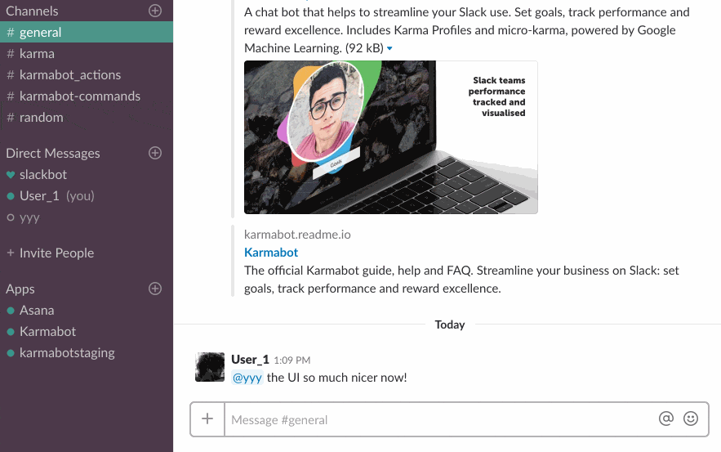Start a new direct message with the plus icon
721x452 pixels.
155,153
